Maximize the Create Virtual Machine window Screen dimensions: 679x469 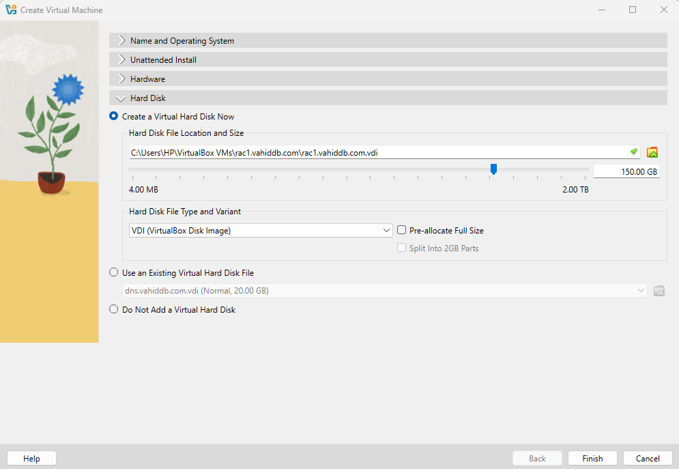633,10
